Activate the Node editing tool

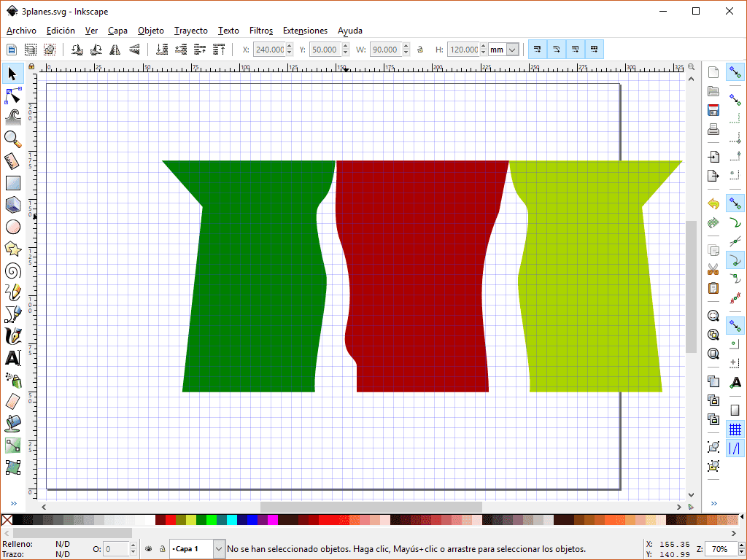click(x=12, y=96)
